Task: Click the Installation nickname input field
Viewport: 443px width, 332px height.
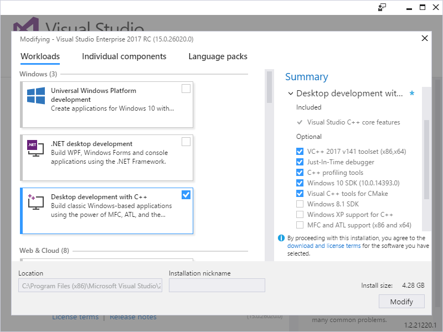Action: pos(217,285)
